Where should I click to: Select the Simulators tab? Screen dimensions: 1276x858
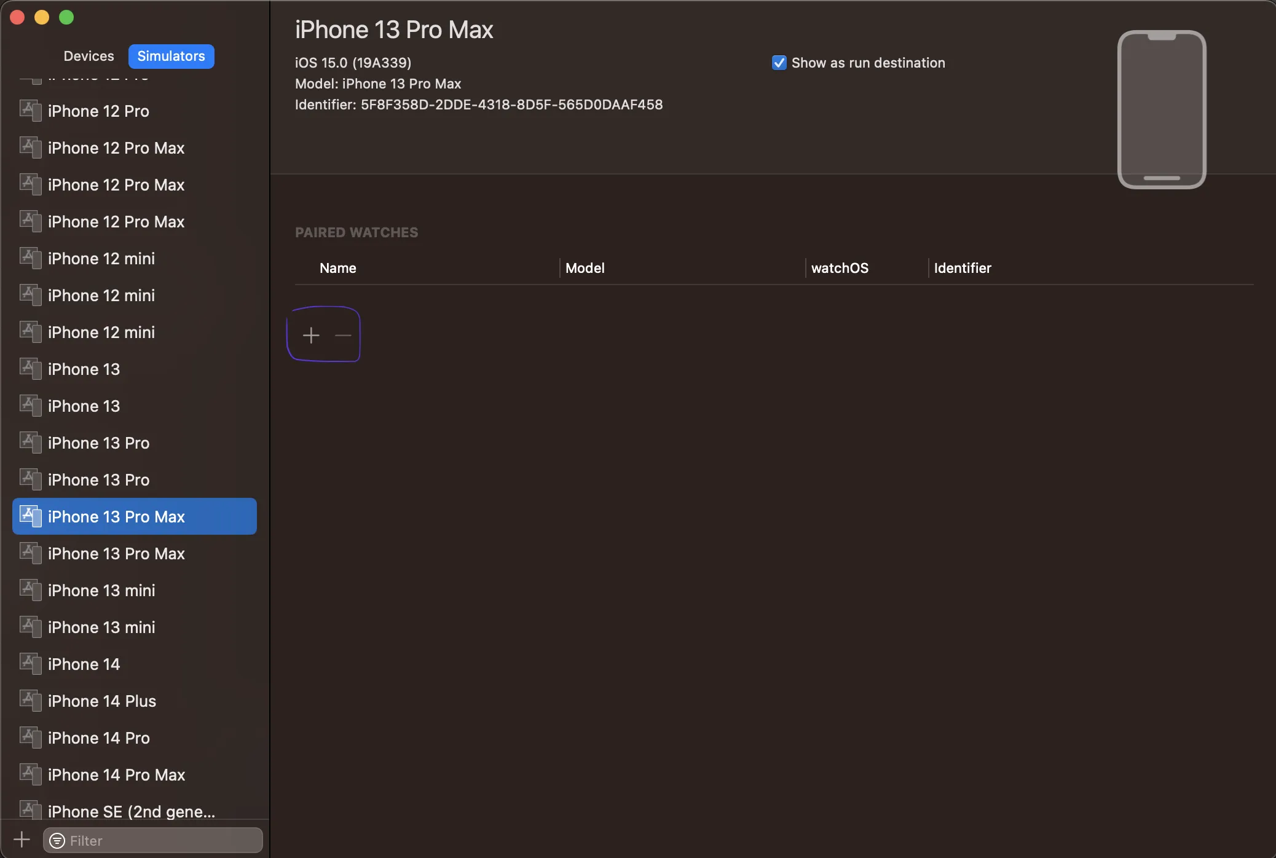click(x=171, y=56)
